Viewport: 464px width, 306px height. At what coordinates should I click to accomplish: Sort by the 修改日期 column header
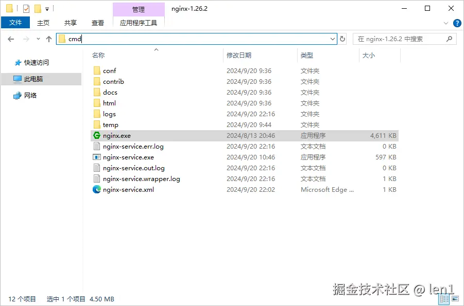(x=239, y=56)
